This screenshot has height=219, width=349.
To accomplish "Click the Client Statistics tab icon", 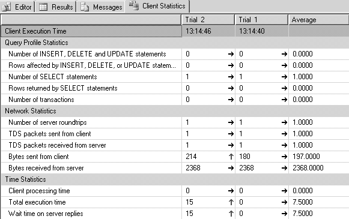I will [x=134, y=5].
